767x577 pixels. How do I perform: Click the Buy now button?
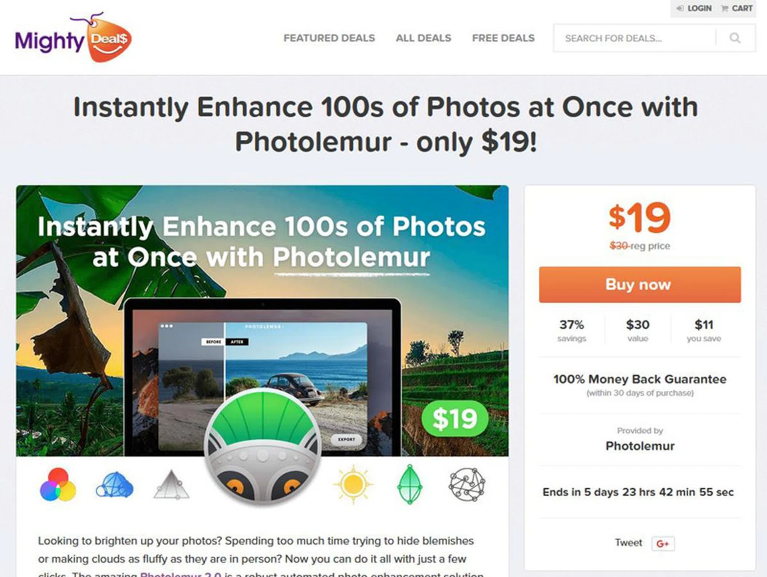(640, 285)
